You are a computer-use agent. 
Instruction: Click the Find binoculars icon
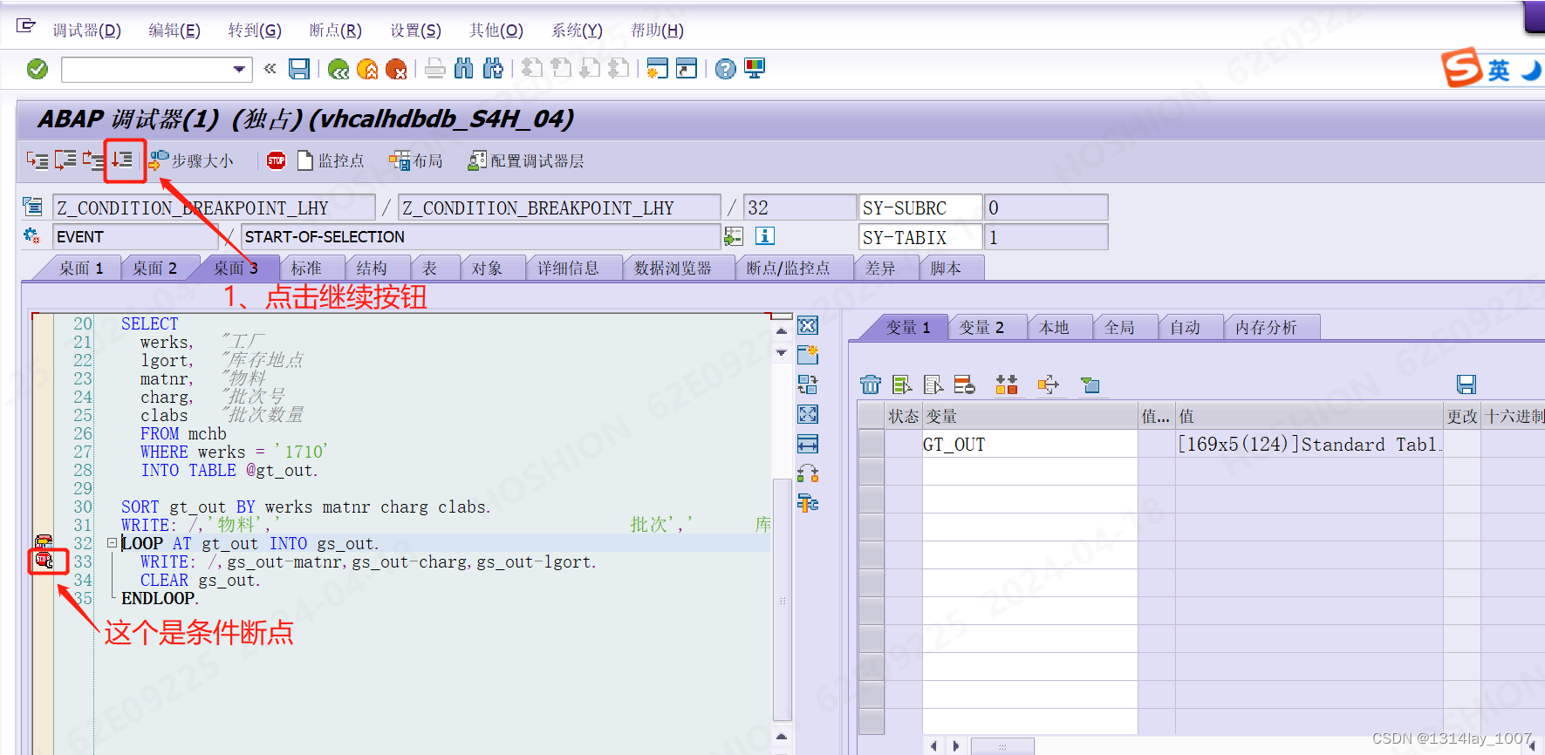(x=464, y=69)
